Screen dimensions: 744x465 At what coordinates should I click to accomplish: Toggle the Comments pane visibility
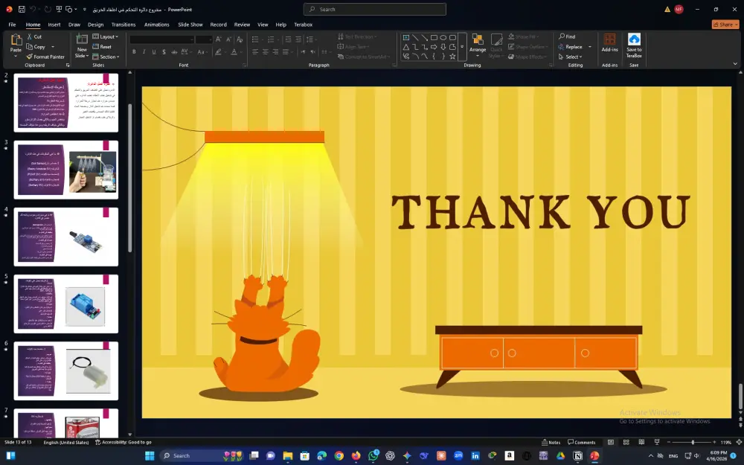click(x=583, y=441)
